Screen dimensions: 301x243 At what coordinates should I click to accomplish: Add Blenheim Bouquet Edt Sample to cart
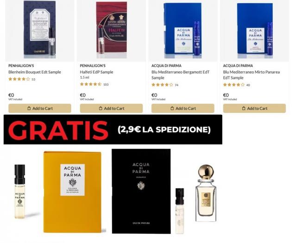tap(40, 108)
